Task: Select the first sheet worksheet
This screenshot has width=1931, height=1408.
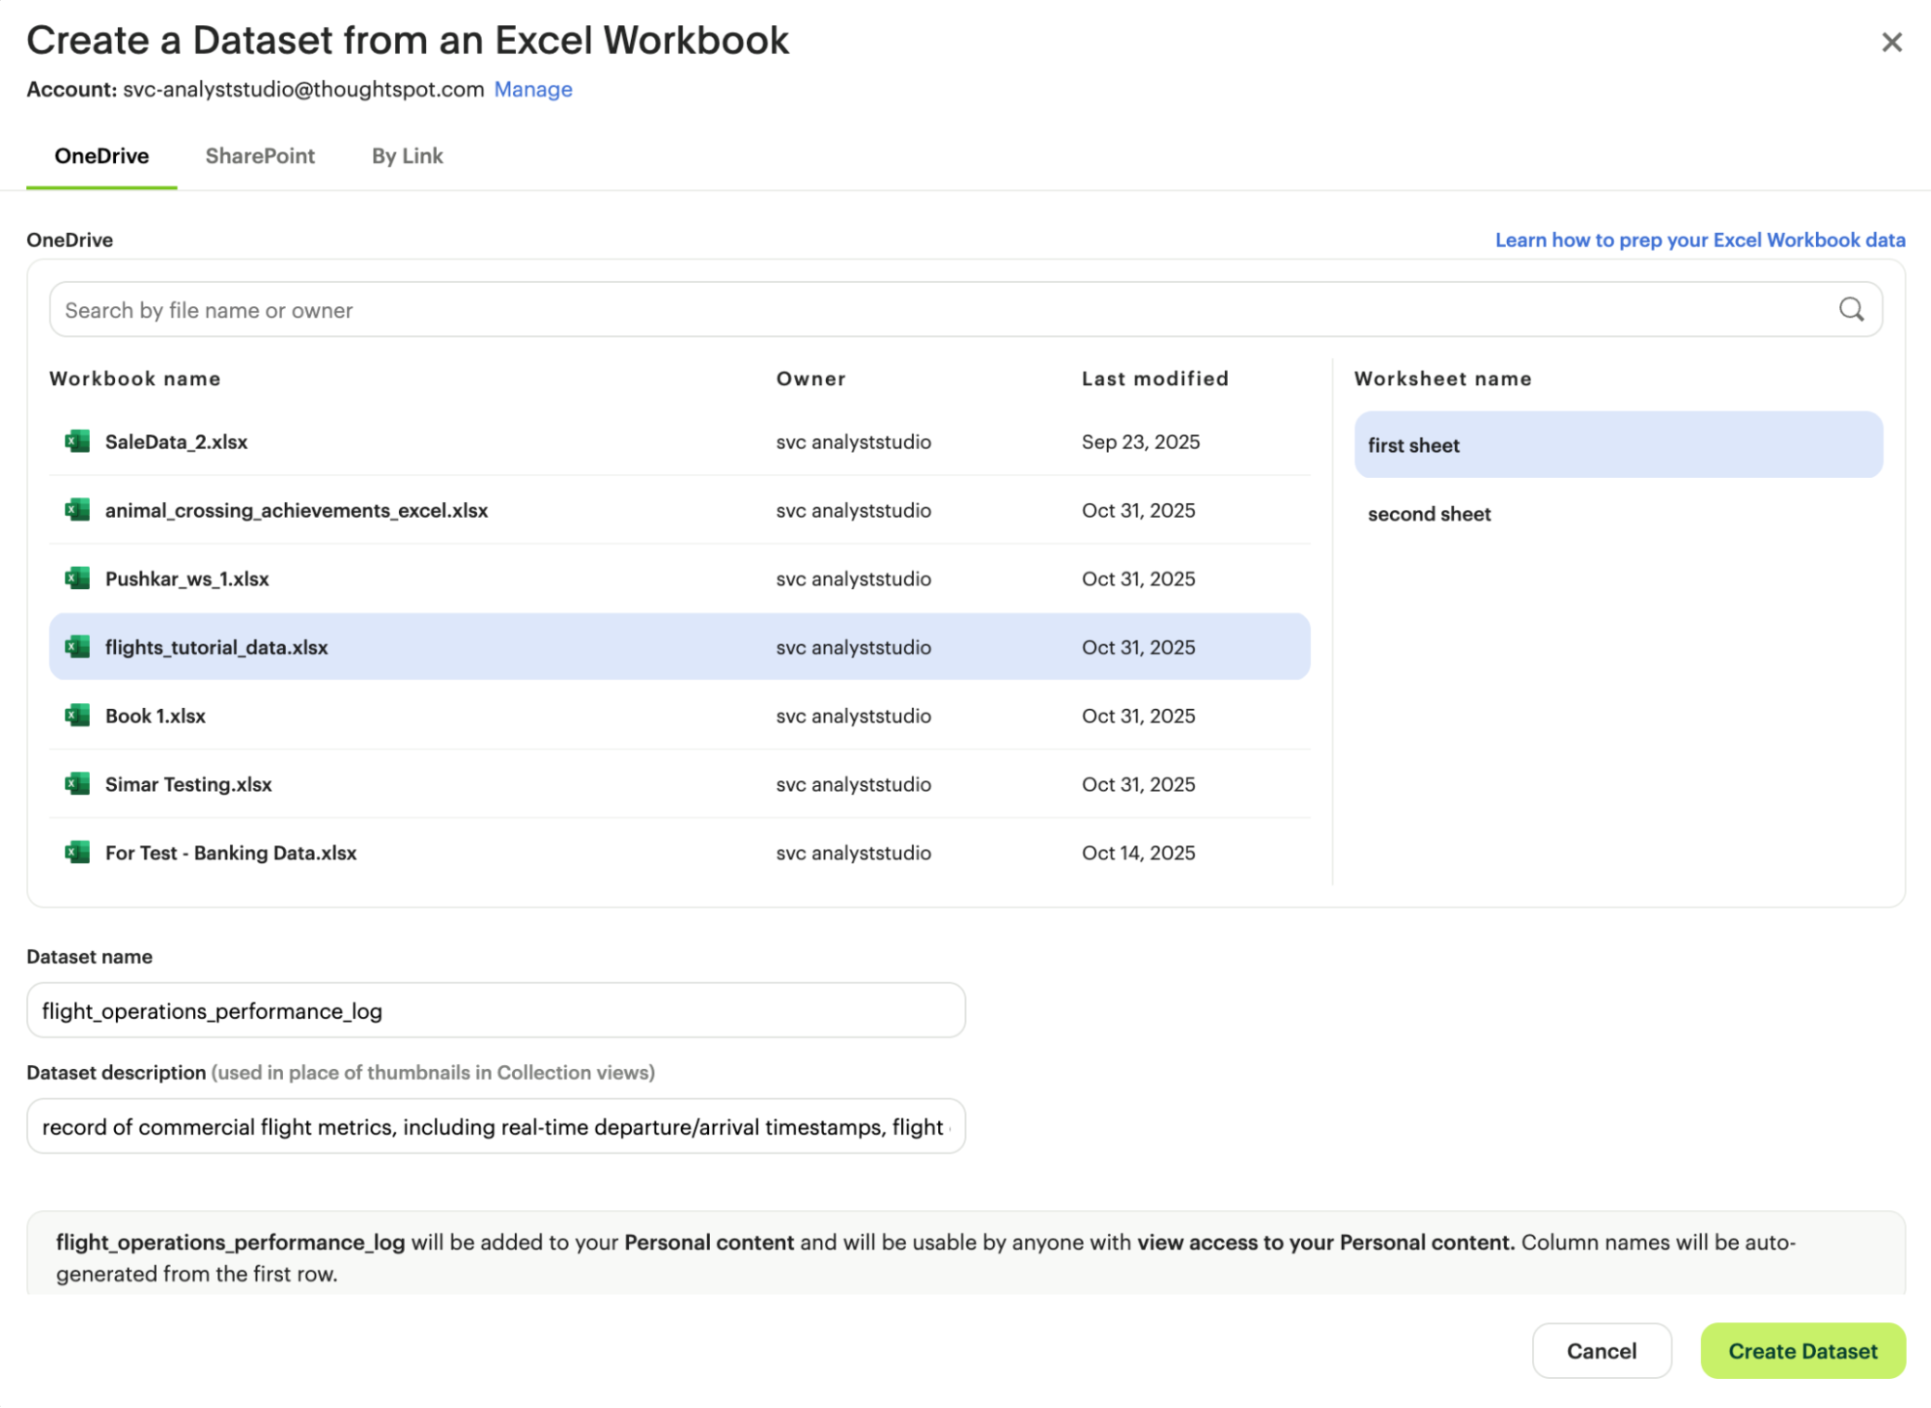Action: 1414,445
